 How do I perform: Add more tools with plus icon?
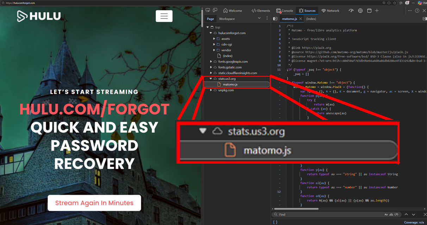(377, 11)
